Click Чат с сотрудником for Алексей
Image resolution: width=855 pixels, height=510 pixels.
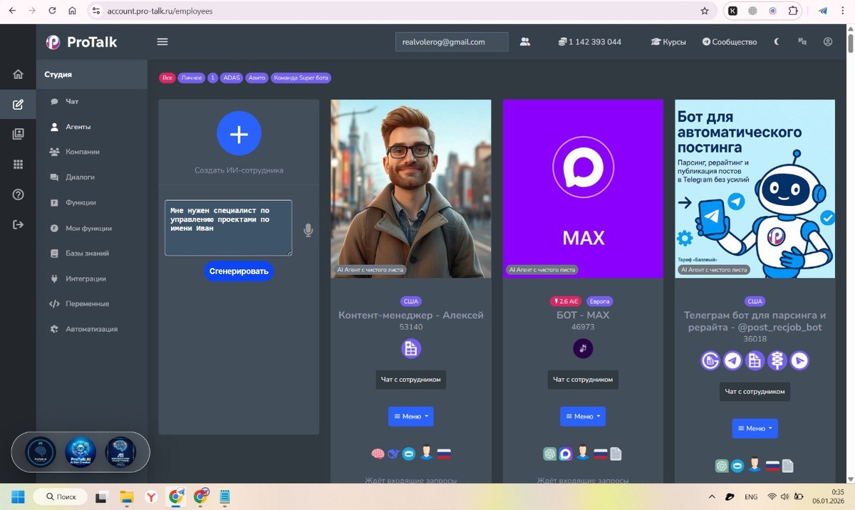coord(411,380)
